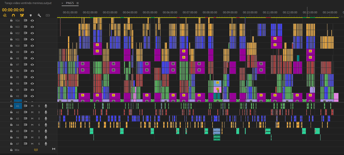Hide track V13 with eye icon
The width and height of the screenshot is (344, 155).
click(x=32, y=27)
